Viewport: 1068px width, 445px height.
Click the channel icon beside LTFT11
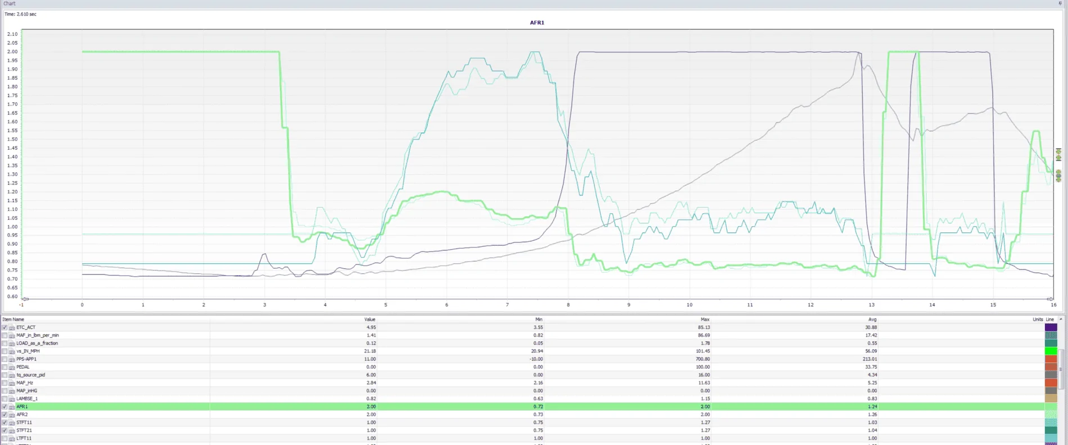tap(12, 438)
